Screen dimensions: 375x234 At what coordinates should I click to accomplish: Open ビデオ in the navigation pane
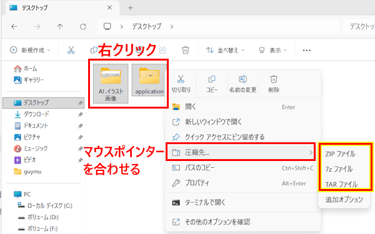click(x=25, y=160)
